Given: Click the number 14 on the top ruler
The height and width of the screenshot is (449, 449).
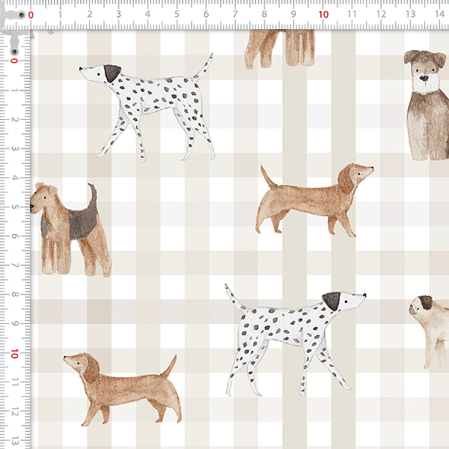Looking at the screenshot, I should click(439, 13).
